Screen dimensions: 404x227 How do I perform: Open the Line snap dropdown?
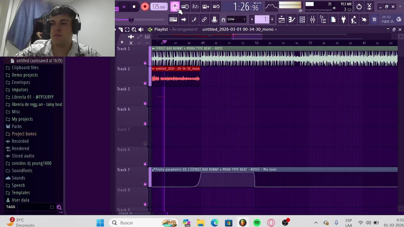pos(237,19)
